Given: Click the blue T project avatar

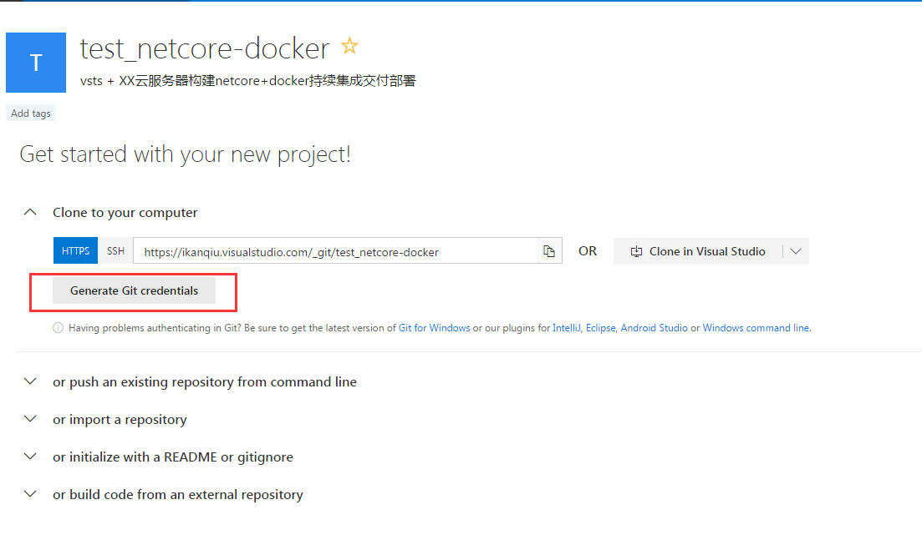Looking at the screenshot, I should [x=36, y=63].
